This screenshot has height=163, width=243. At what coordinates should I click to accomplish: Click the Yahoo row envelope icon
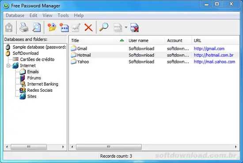point(74,62)
